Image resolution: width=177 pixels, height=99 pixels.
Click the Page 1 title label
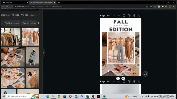(105, 15)
